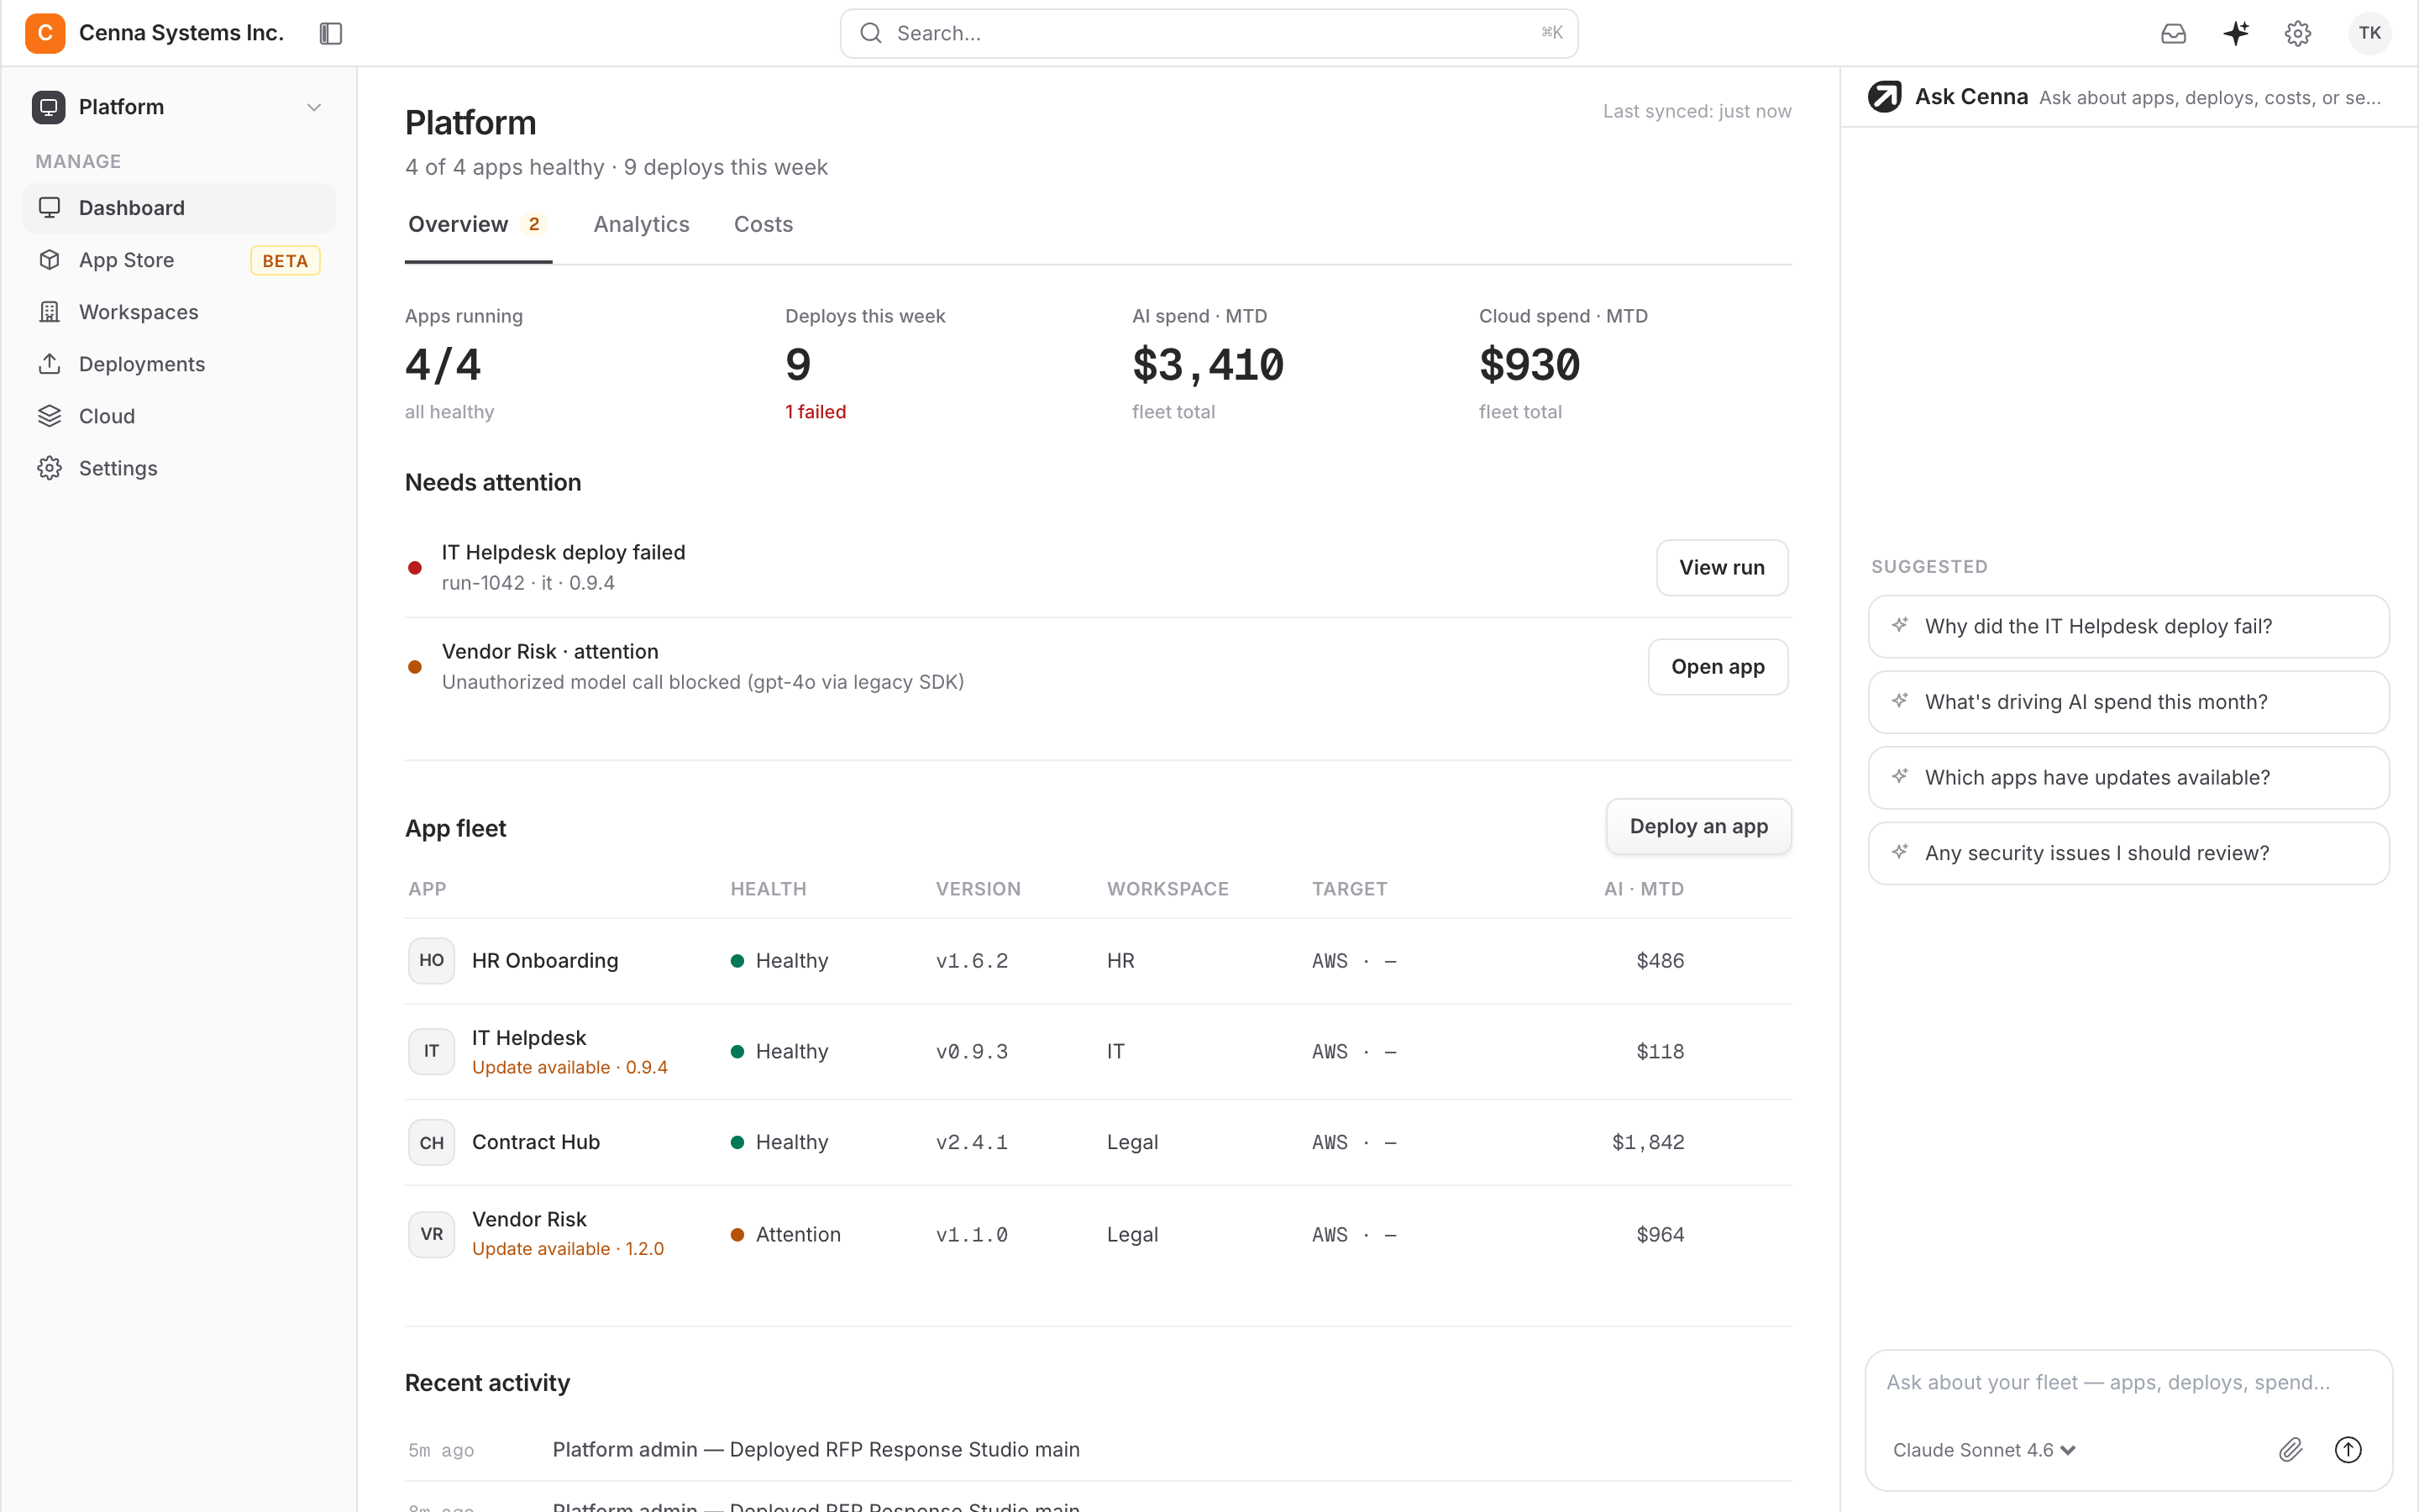The height and width of the screenshot is (1512, 2419).
Task: Click the $930 Cloud spend value
Action: pyautogui.click(x=1530, y=365)
